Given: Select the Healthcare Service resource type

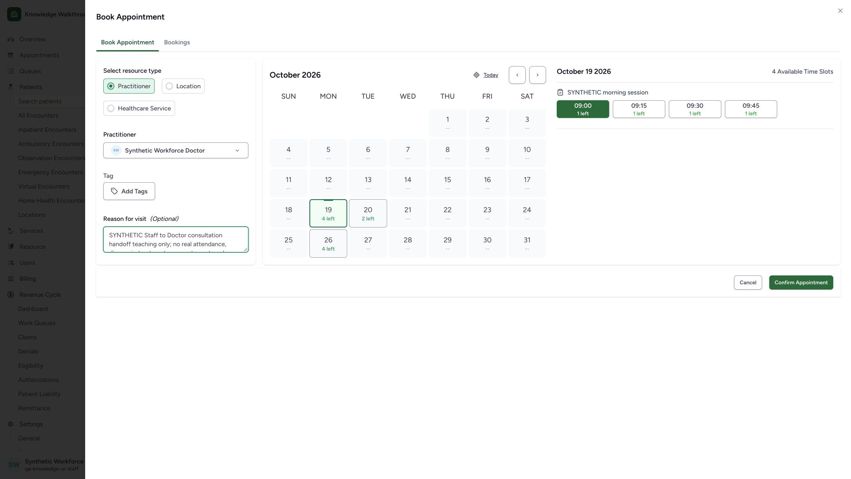Looking at the screenshot, I should click(139, 108).
